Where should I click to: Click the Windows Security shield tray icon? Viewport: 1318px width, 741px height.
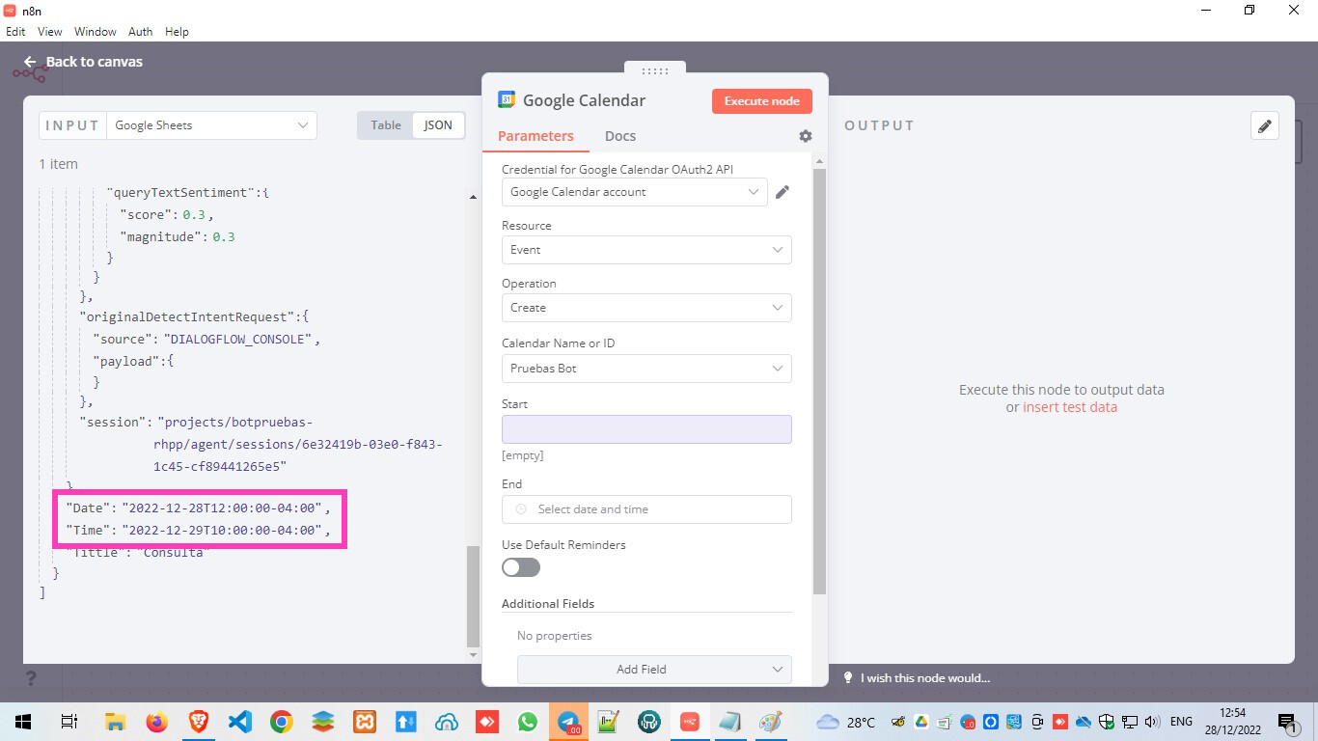click(x=1107, y=722)
